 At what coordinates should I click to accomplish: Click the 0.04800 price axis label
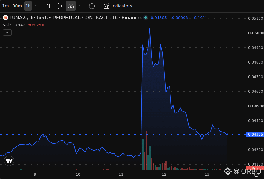click(256, 62)
